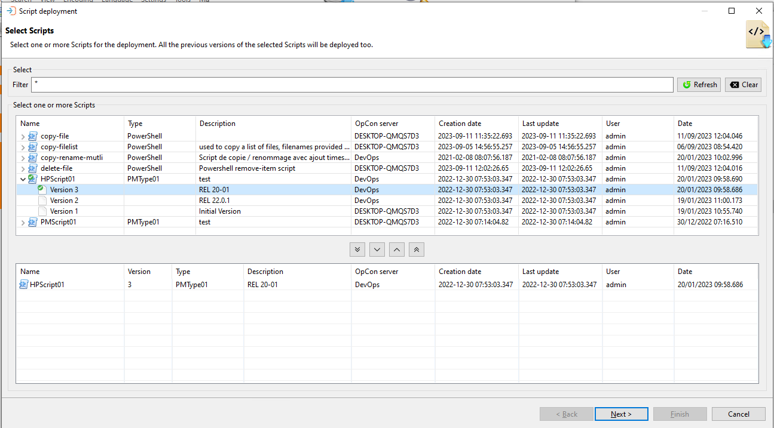Expand the copy-rename-mutli tree node
The image size is (774, 428).
tap(23, 158)
